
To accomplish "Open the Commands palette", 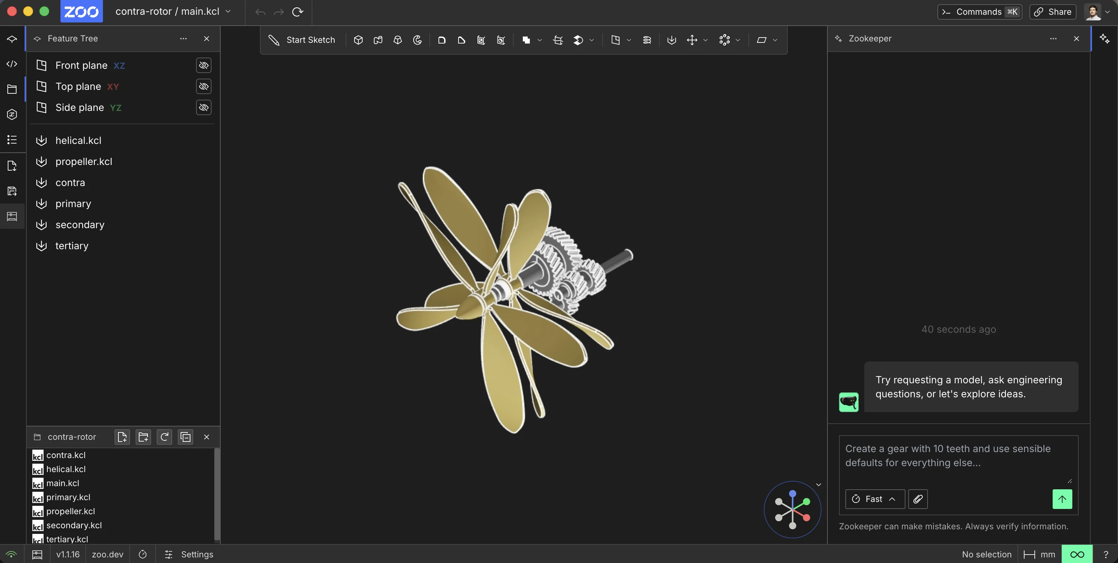I will click(980, 12).
